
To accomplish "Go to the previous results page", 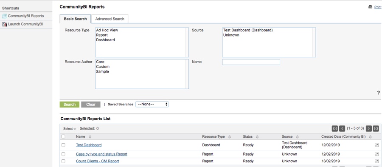I will (x=342, y=128).
